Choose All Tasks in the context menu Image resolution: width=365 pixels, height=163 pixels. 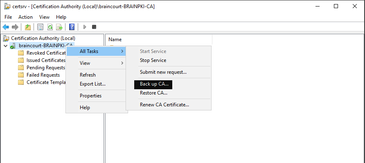(97, 51)
